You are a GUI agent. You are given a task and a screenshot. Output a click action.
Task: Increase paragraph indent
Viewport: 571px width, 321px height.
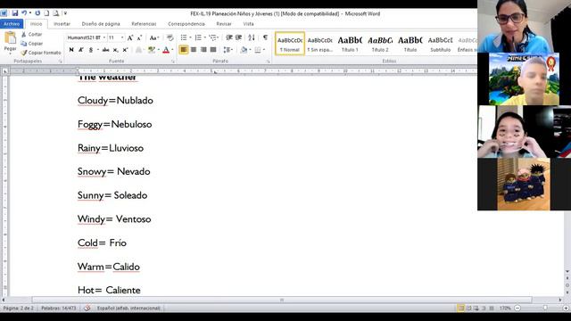[239, 37]
